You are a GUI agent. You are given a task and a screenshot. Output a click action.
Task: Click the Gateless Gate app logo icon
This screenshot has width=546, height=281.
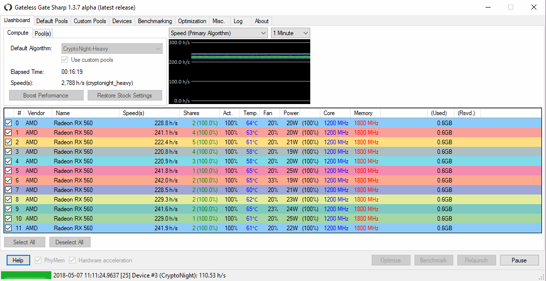(8, 8)
